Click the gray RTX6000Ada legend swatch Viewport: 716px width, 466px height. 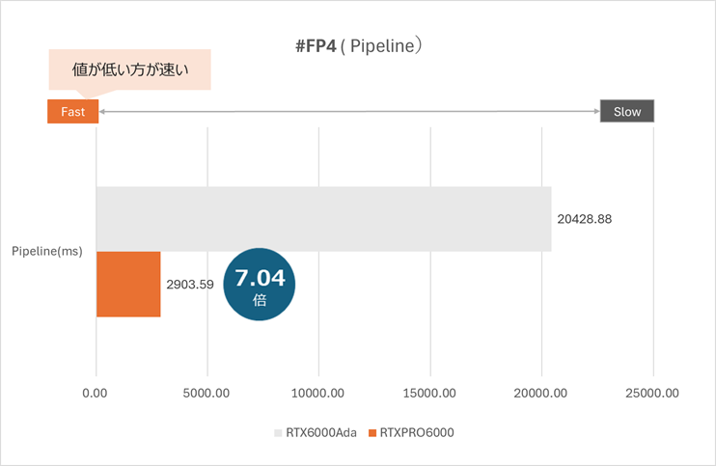click(279, 433)
